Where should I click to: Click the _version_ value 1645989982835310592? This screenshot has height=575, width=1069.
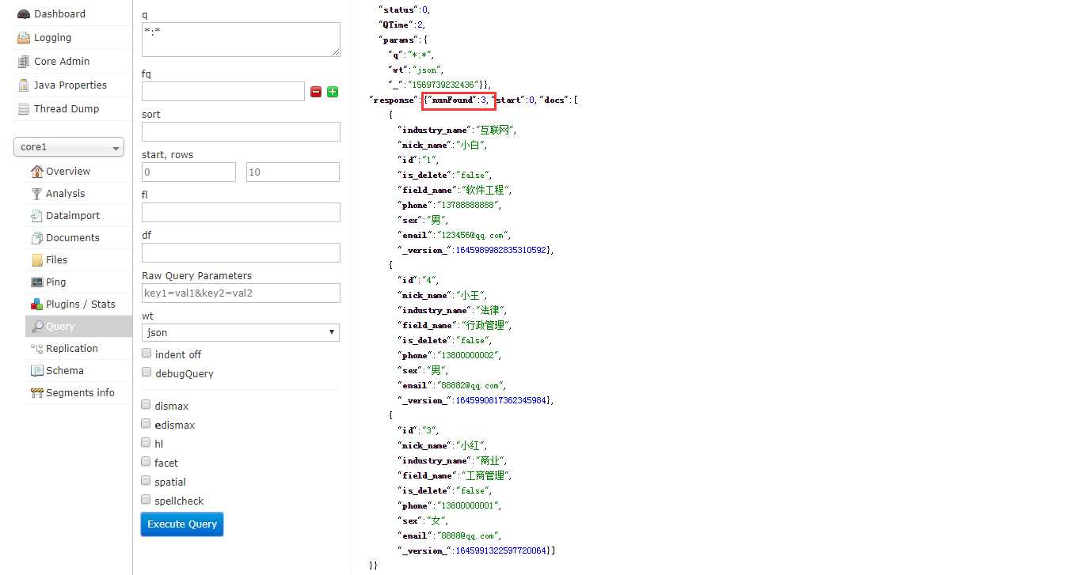[x=500, y=251]
